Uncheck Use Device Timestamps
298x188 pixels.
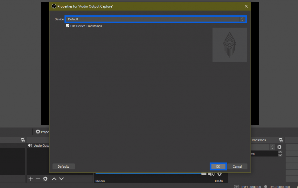(68, 26)
